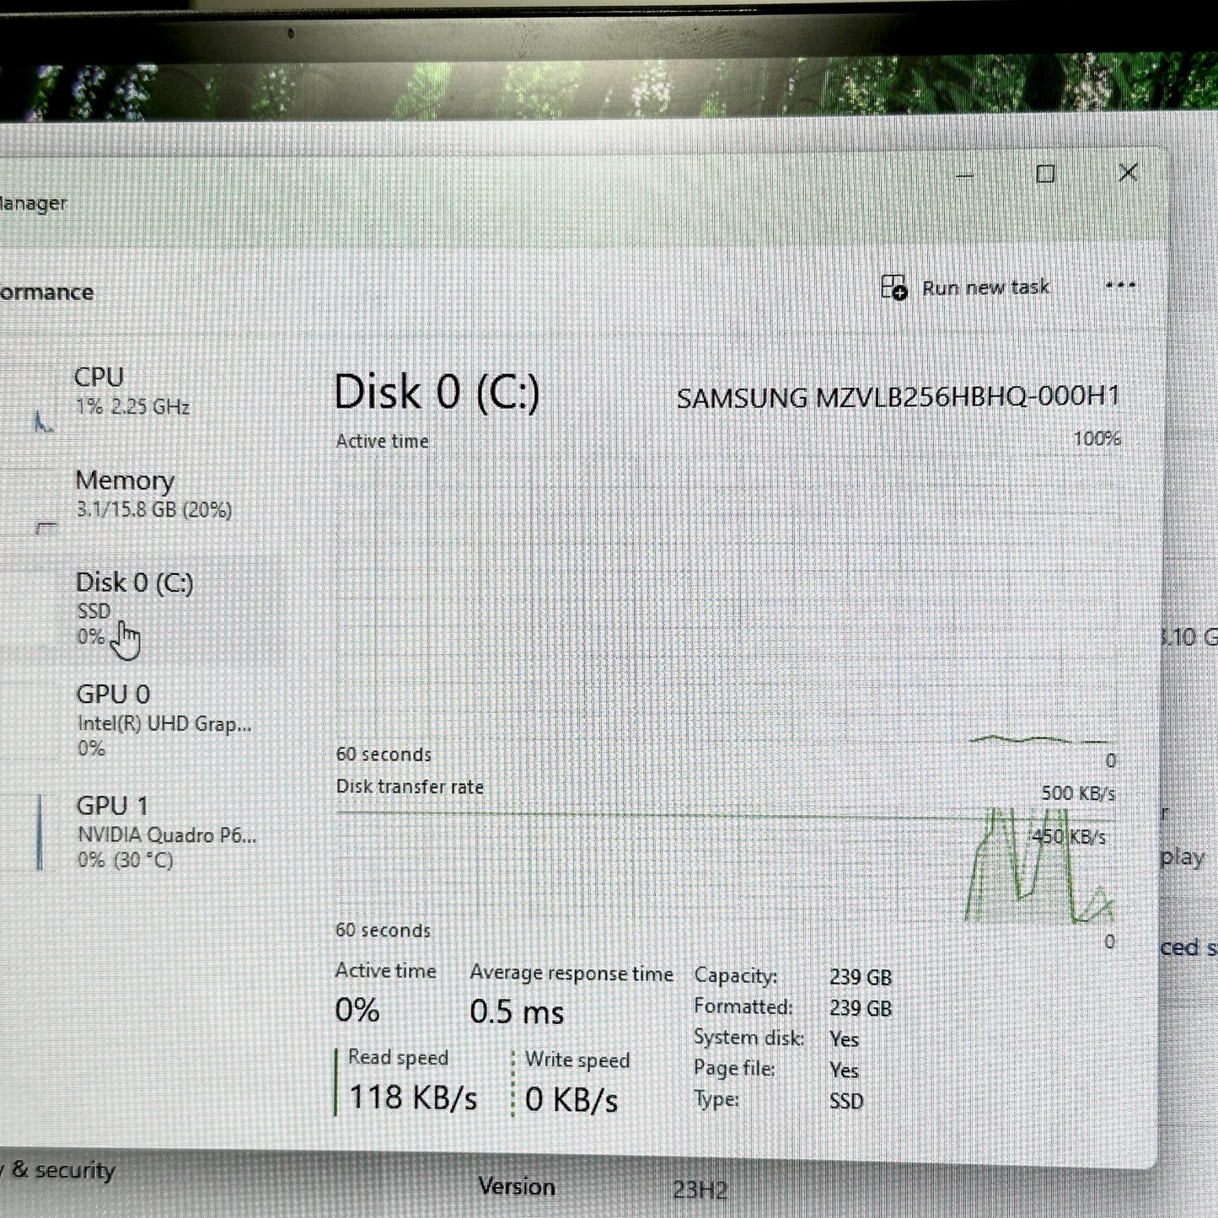Click the Active time graph area
Screen dimensions: 1218x1218
(726, 600)
